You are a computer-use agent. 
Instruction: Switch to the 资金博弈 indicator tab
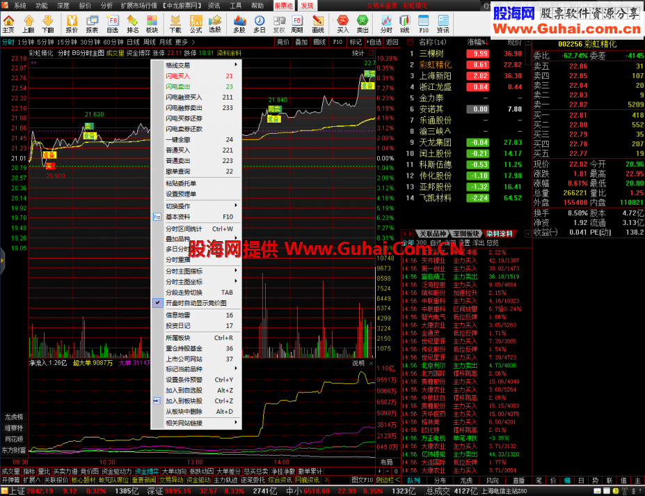(146, 472)
